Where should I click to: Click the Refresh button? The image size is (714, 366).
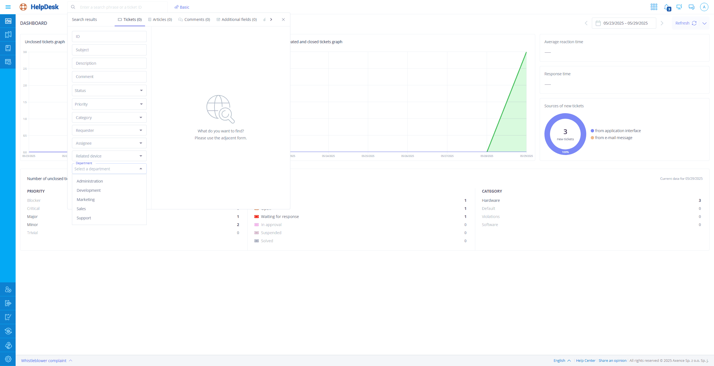coord(686,23)
